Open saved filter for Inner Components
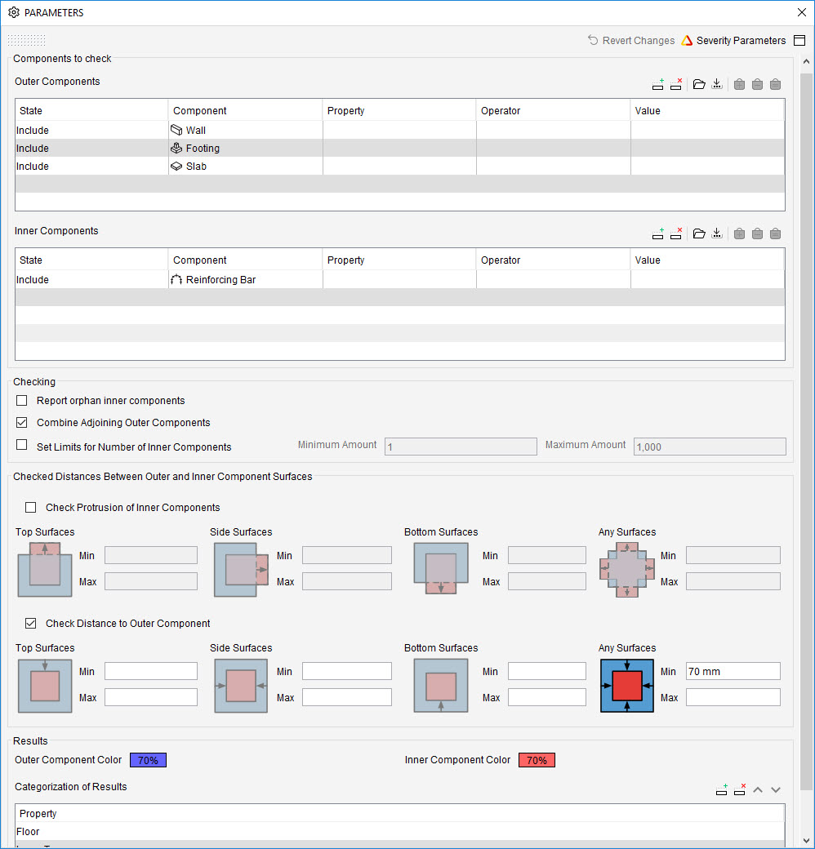Image resolution: width=815 pixels, height=849 pixels. (699, 233)
